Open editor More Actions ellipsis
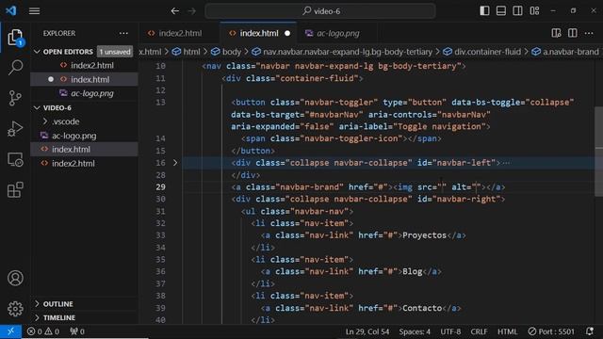 [x=589, y=34]
